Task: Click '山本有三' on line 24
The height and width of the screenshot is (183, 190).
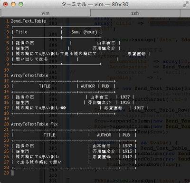Action: point(102,146)
